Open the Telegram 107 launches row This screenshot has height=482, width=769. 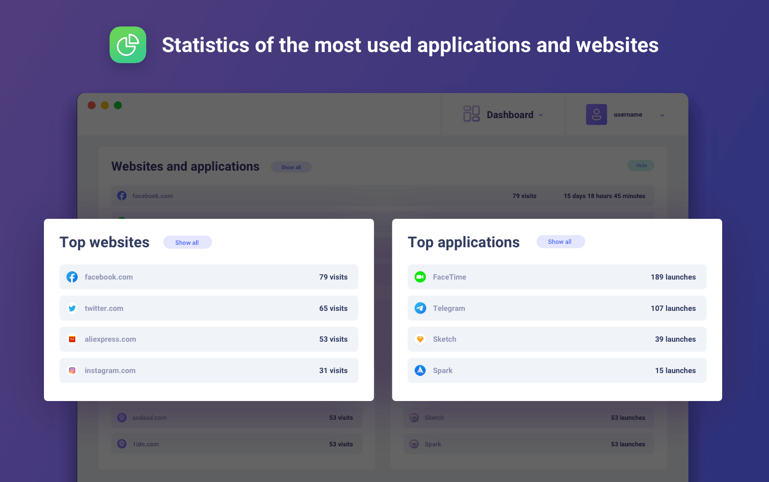click(557, 308)
